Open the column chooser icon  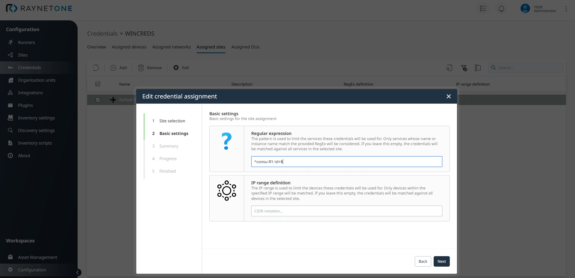[x=478, y=68]
